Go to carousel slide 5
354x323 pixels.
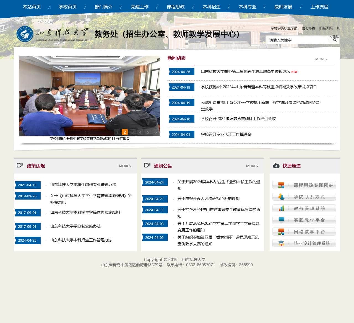click(x=148, y=132)
